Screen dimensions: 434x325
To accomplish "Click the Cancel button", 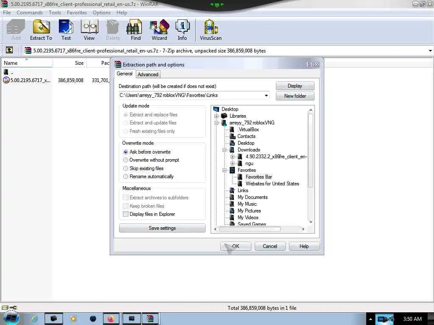I will (270, 246).
